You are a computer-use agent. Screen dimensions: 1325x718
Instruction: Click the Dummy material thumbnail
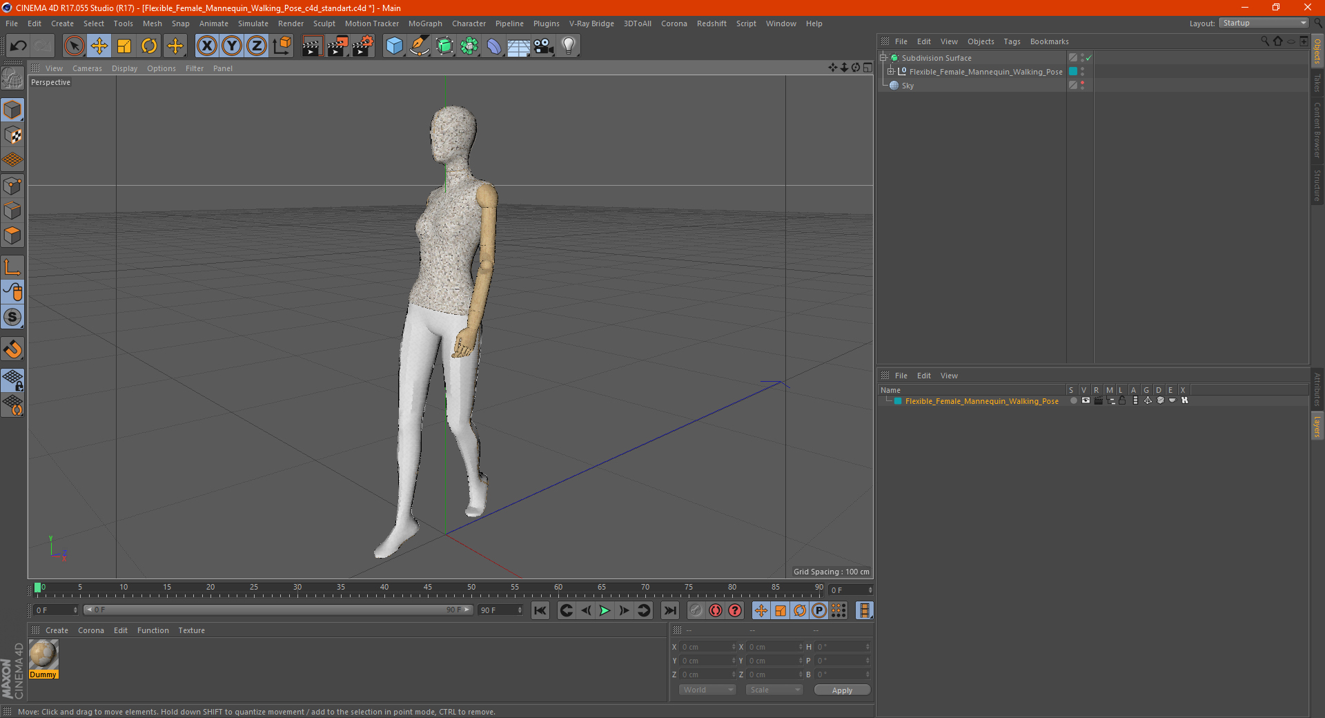(43, 654)
